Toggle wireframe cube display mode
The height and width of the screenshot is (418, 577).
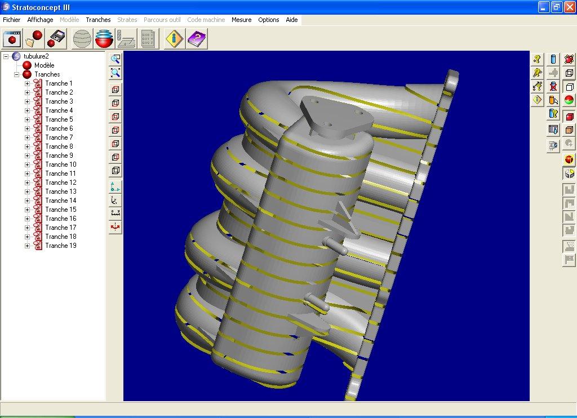pyautogui.click(x=569, y=73)
